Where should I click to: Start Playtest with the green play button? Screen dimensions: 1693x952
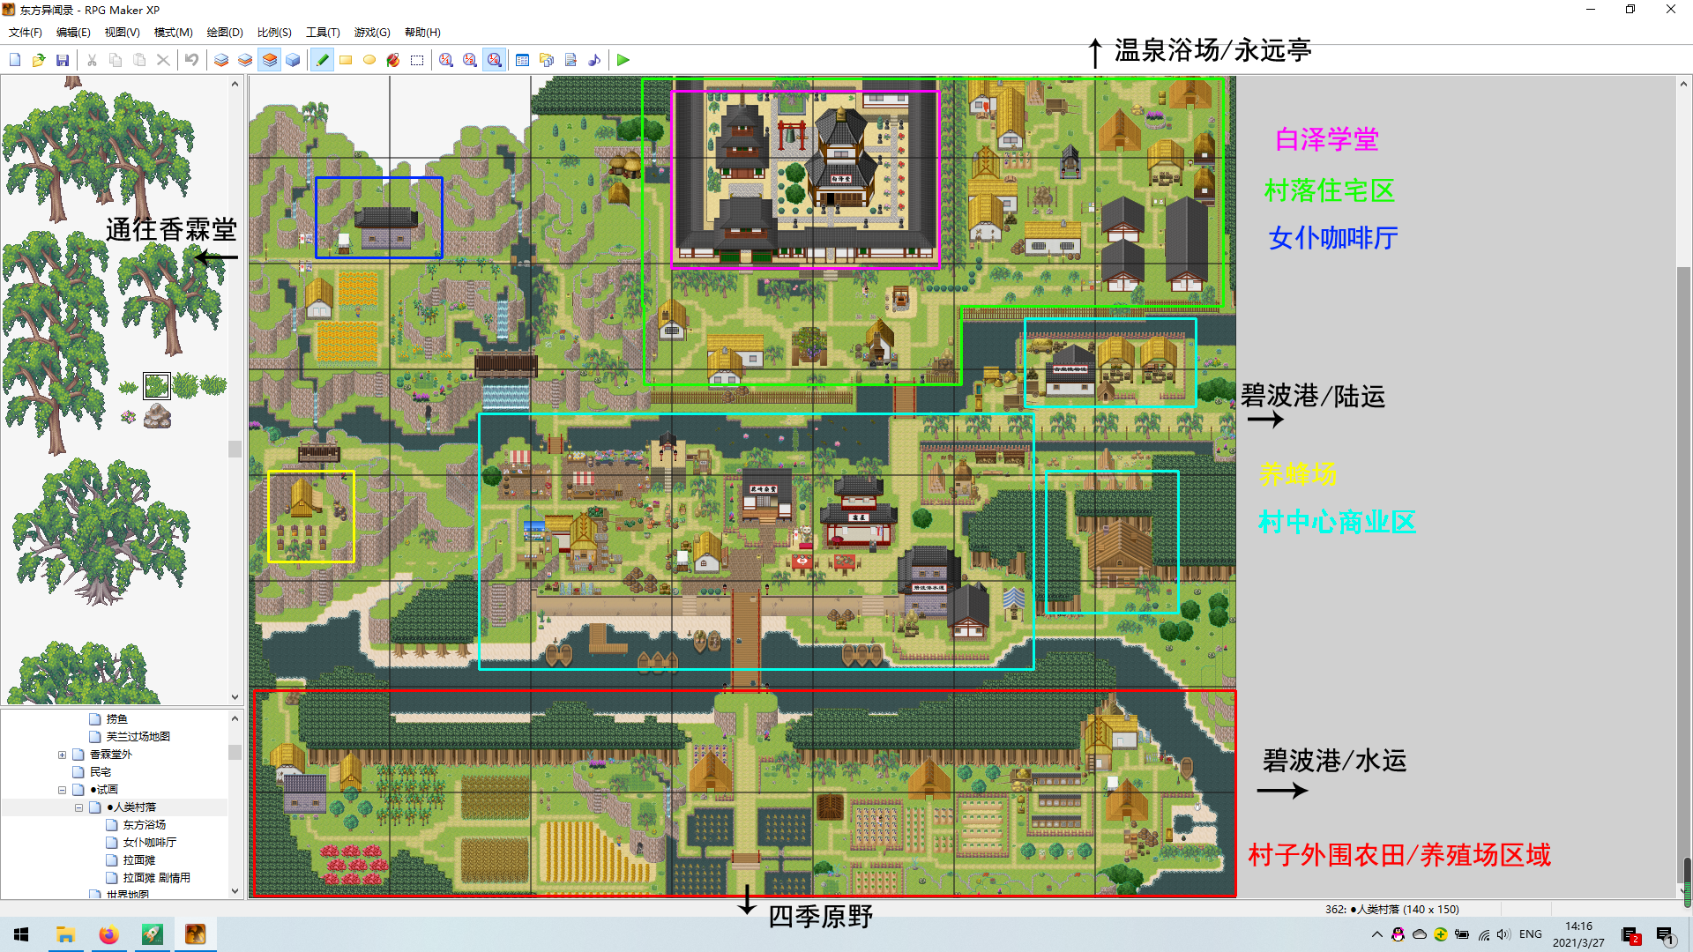(x=623, y=60)
